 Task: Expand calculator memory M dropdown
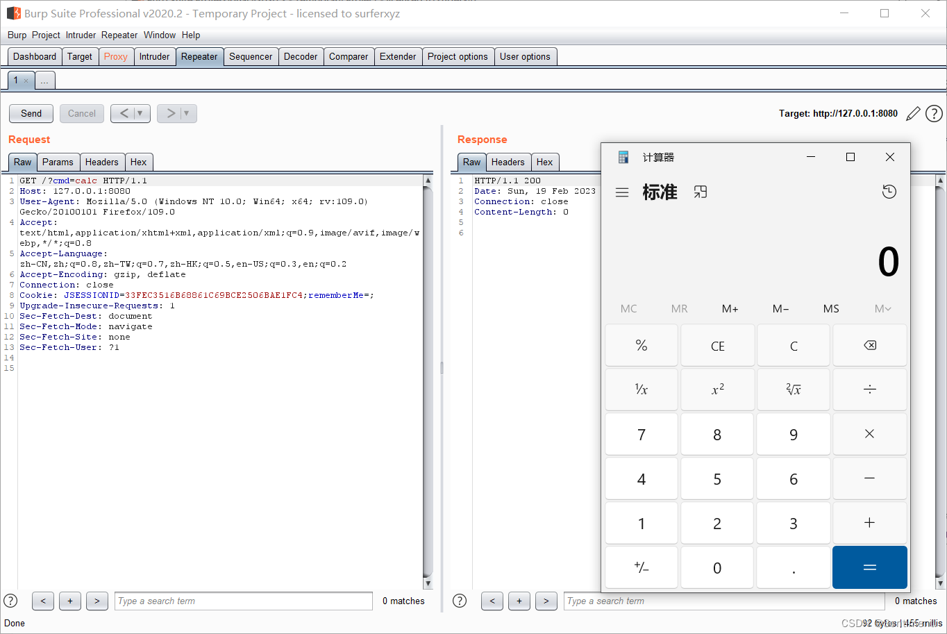point(882,308)
